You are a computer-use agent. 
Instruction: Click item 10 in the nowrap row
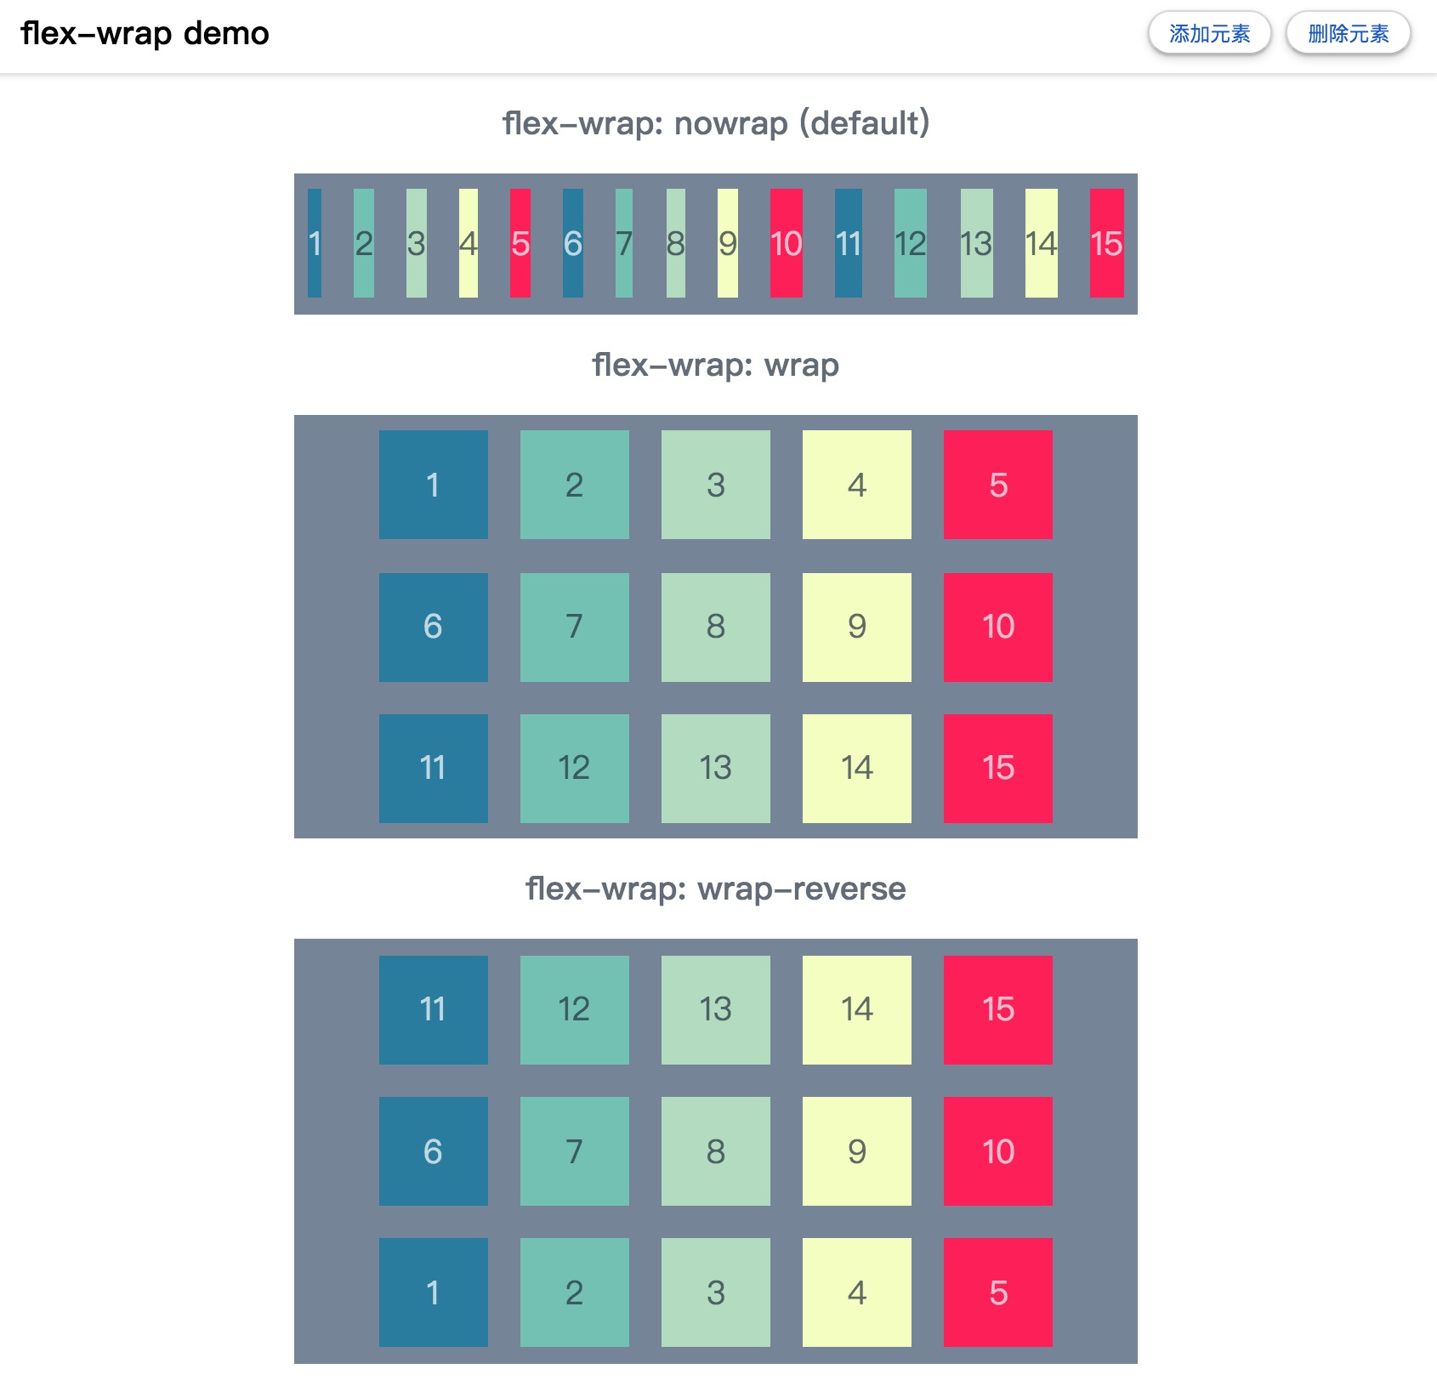click(786, 244)
